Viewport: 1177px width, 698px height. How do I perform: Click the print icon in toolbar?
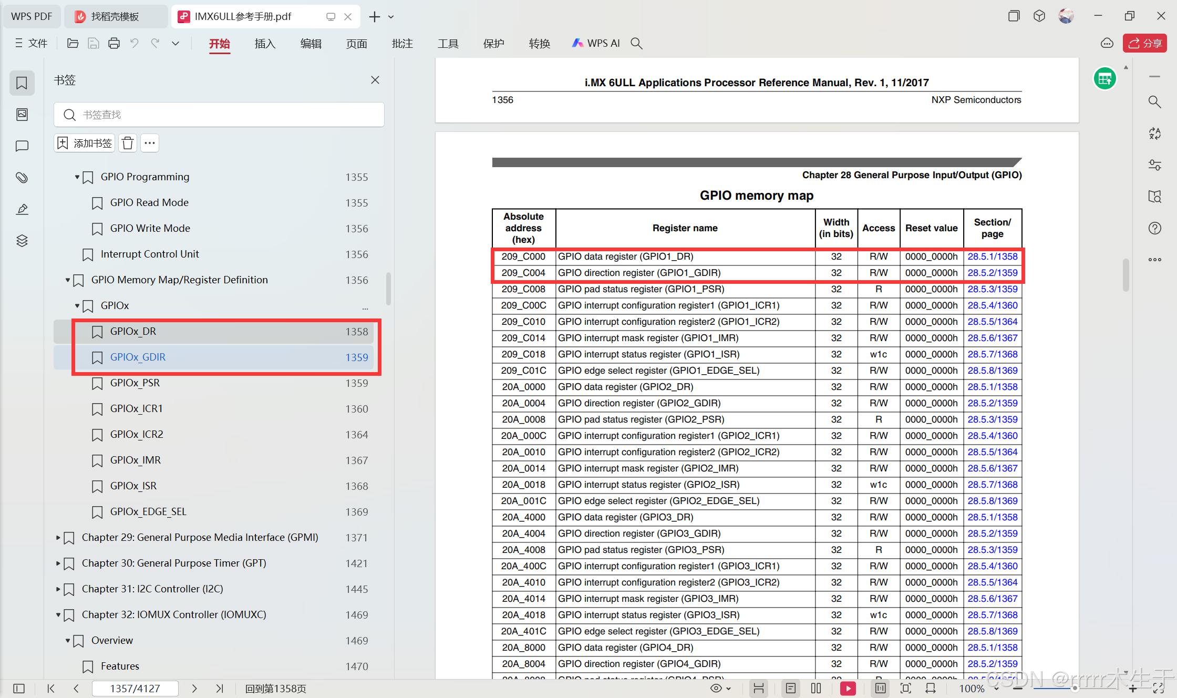pos(114,44)
